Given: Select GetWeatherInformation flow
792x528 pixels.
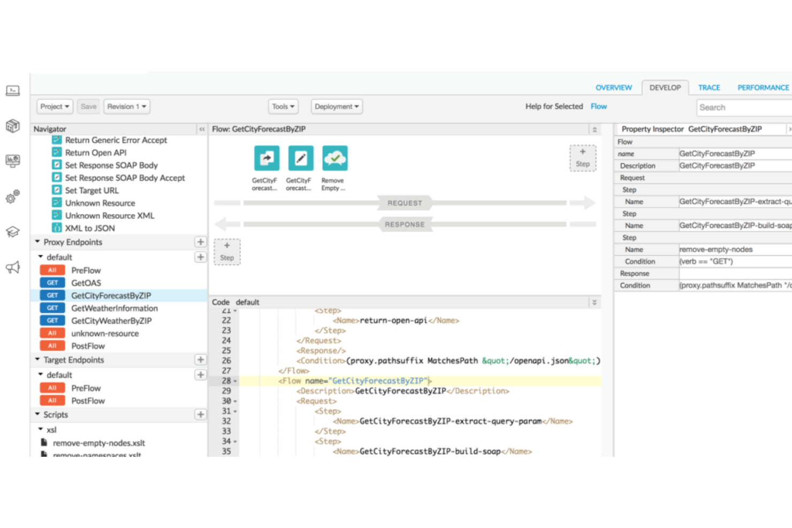Looking at the screenshot, I should 114,308.
